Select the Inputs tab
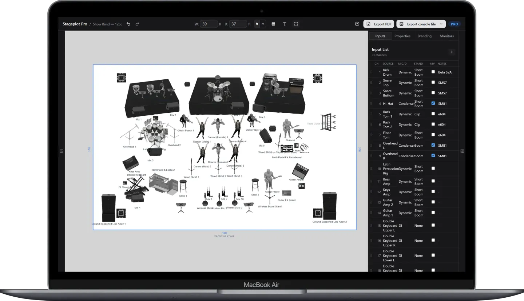 380,36
